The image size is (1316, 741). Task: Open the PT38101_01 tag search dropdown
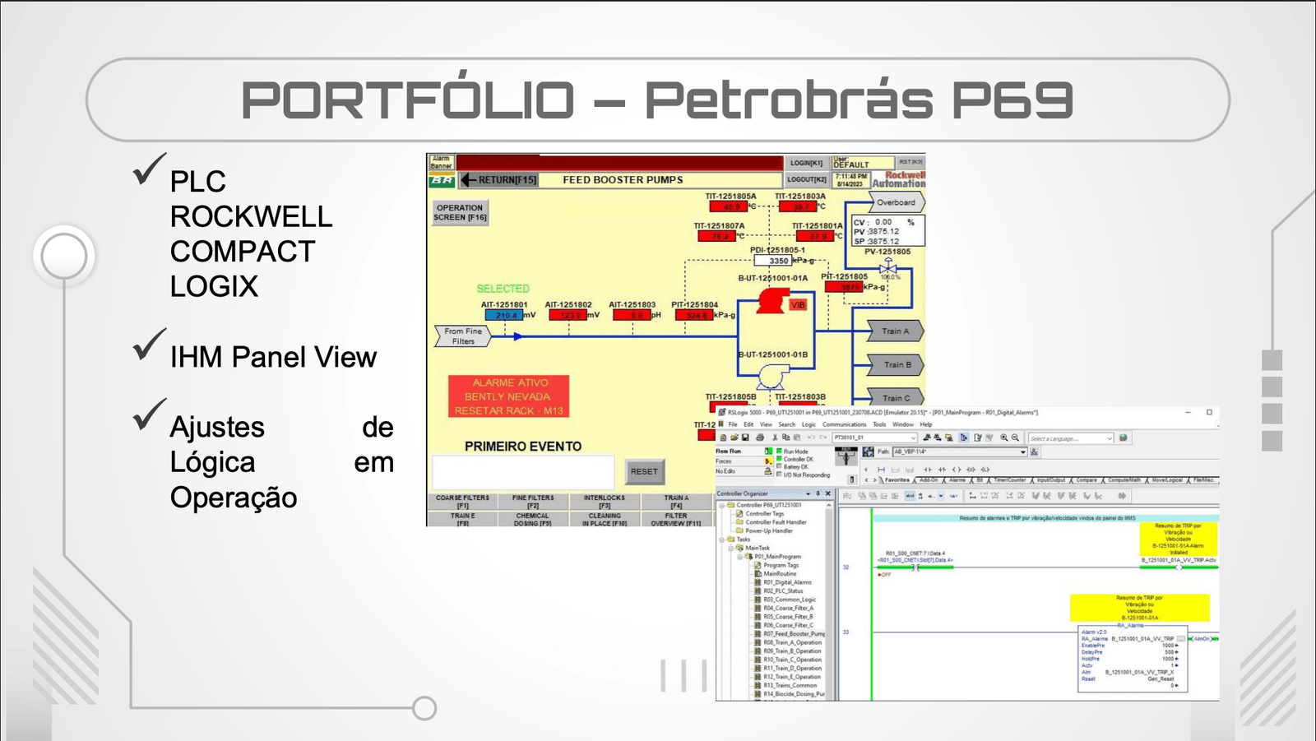pos(913,438)
